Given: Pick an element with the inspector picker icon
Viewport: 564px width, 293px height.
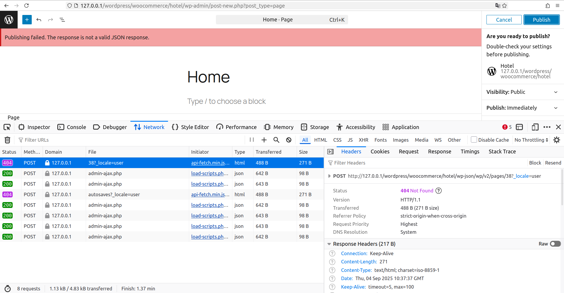Looking at the screenshot, I should [7, 127].
